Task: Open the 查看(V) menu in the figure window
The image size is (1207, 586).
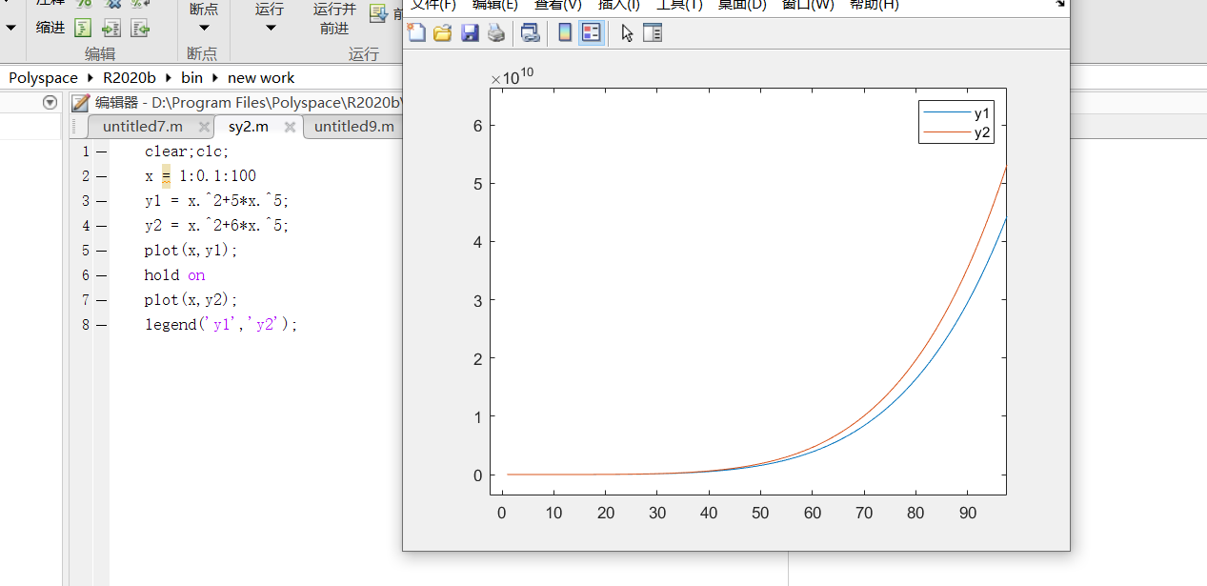Action: pos(557,5)
